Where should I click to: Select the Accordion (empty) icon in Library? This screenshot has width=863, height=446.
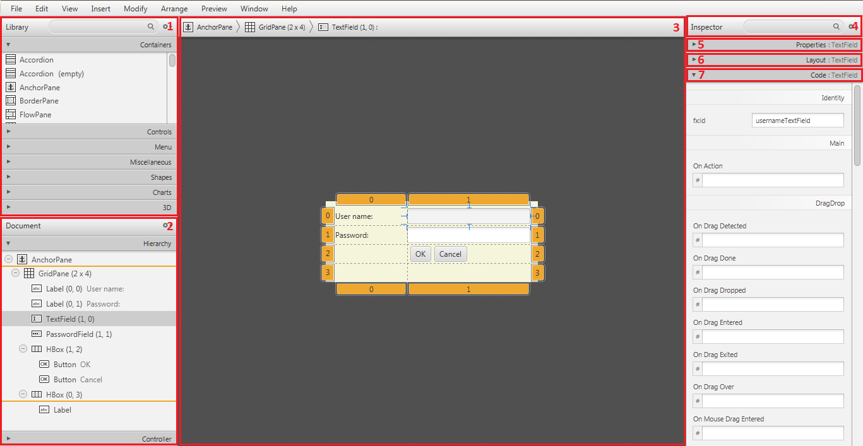[10, 73]
